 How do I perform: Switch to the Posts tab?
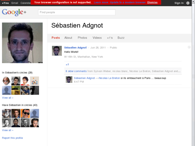(56, 38)
